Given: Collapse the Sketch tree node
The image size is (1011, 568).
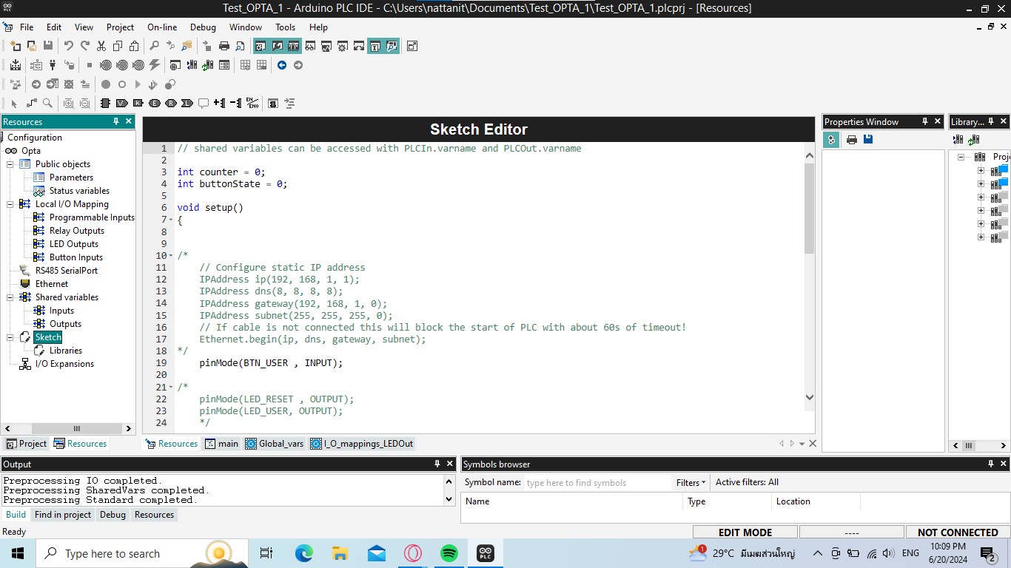Looking at the screenshot, I should coord(10,337).
